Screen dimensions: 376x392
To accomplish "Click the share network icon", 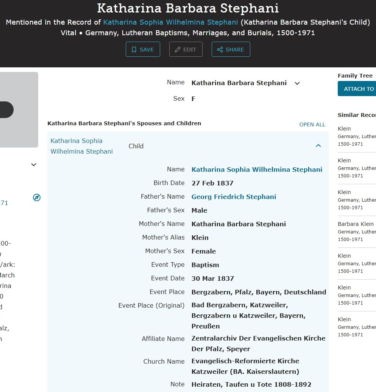I will [x=220, y=50].
